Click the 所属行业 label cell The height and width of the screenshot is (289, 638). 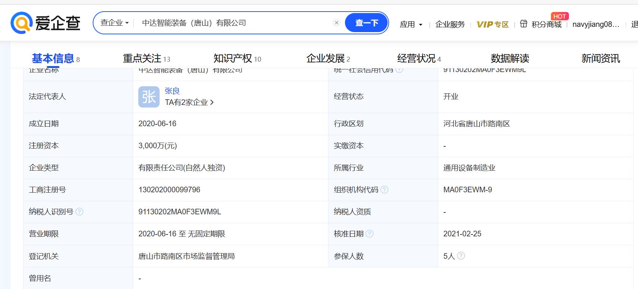383,168
